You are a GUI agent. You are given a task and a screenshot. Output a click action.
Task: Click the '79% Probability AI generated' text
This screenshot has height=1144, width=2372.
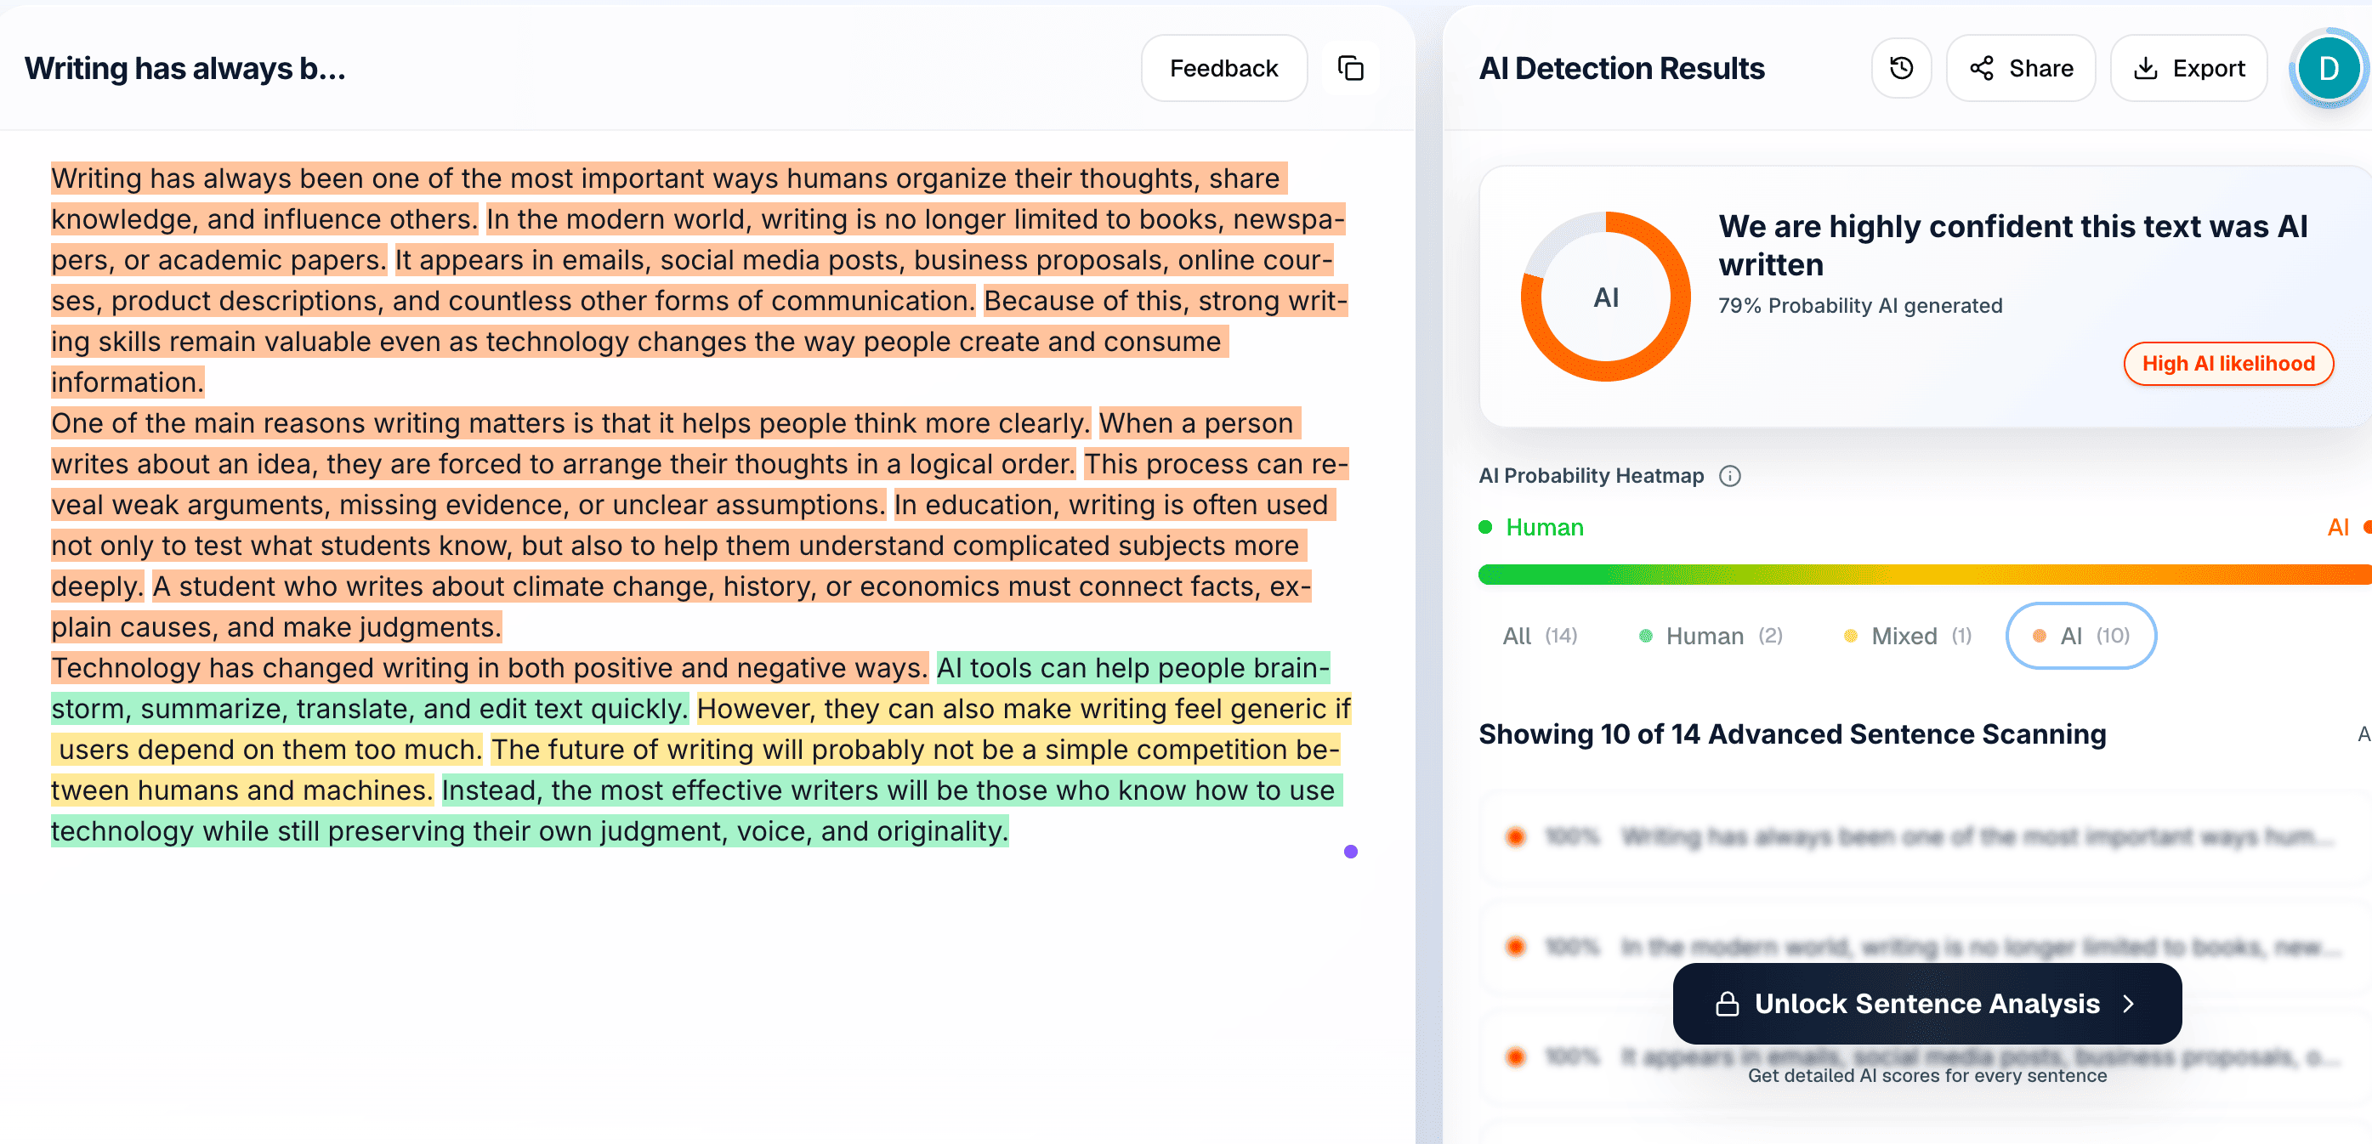(1860, 306)
